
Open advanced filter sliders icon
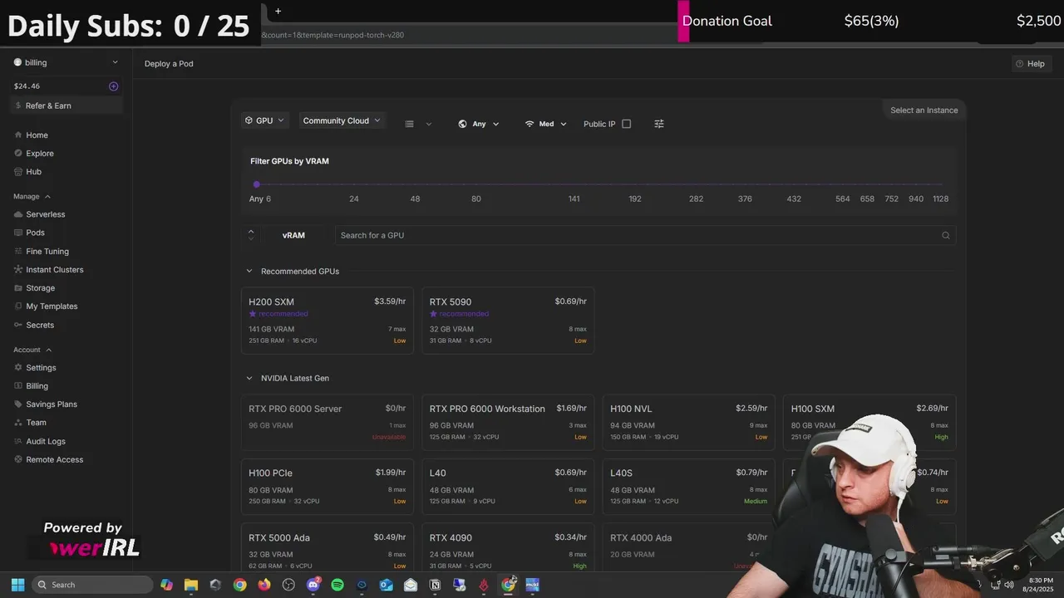[x=659, y=124]
